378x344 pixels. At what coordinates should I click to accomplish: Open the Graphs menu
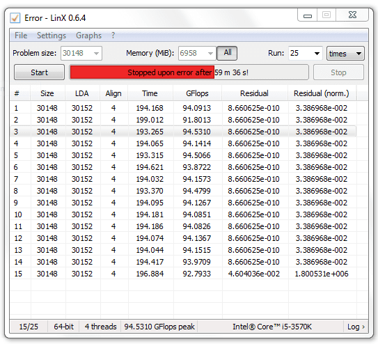click(88, 36)
